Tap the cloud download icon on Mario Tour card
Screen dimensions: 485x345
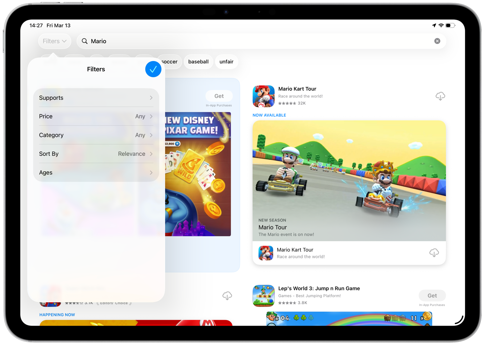pos(434,253)
